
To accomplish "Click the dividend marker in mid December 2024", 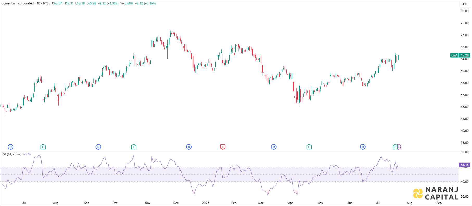I will [x=189, y=147].
